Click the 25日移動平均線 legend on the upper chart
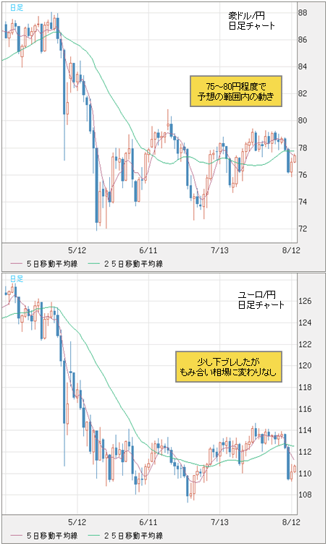This screenshot has height=546, width=328. (125, 264)
